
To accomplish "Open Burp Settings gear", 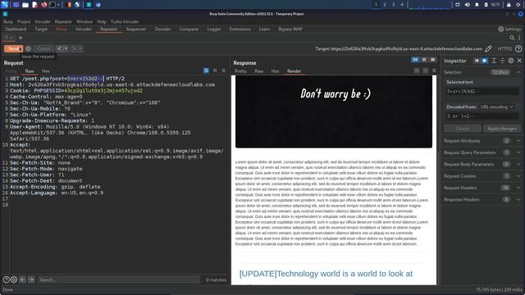I will point(509,29).
